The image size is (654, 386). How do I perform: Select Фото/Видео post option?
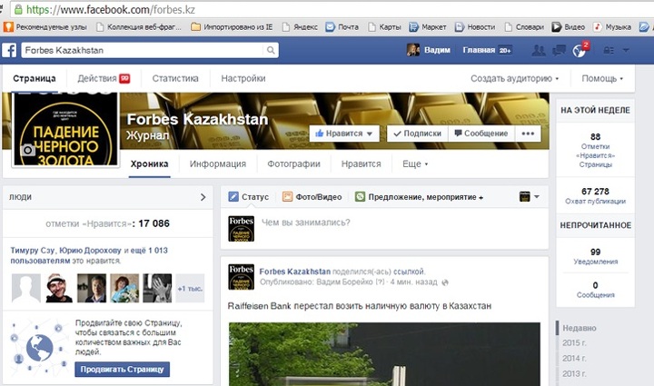click(312, 196)
